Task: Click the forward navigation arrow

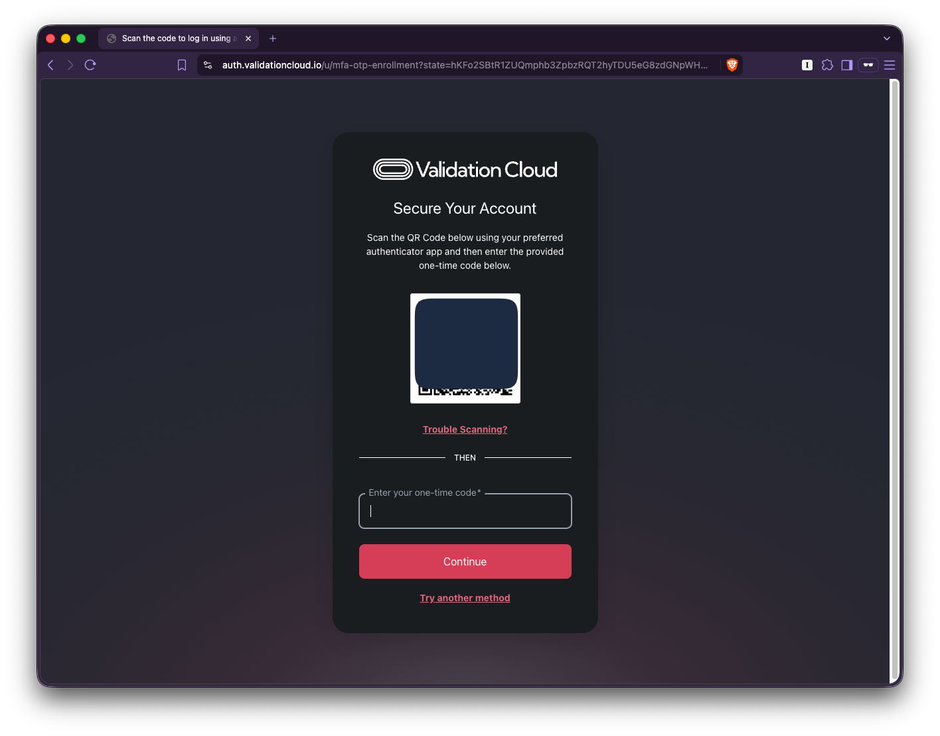Action: (70, 65)
